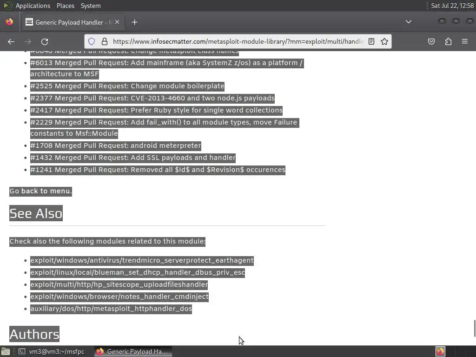Viewport: 476px width, 357px height.
Task: Click the Firefox icon in the bottom-right workspace switcher
Action: click(x=440, y=351)
